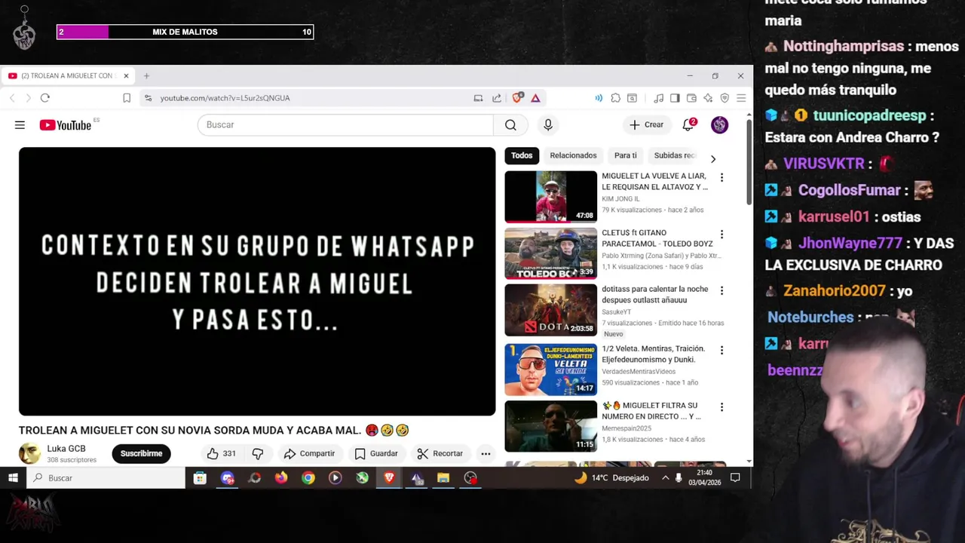Open more actions under the video

(486, 453)
